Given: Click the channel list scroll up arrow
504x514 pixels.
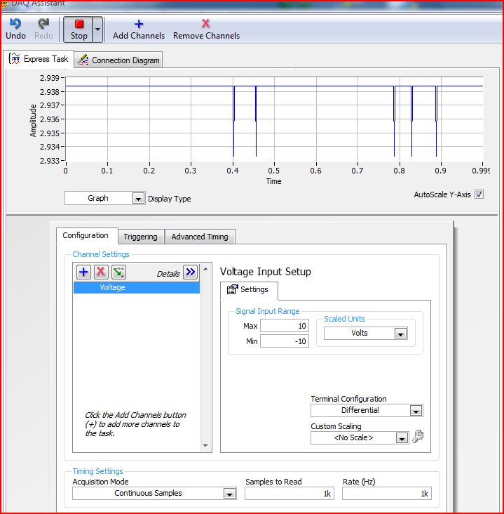Looking at the screenshot, I should (x=205, y=269).
